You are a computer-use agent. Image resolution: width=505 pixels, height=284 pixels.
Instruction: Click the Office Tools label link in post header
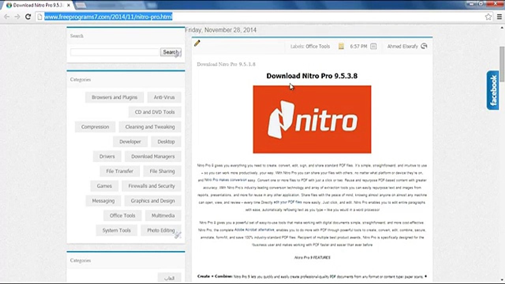tap(318, 47)
